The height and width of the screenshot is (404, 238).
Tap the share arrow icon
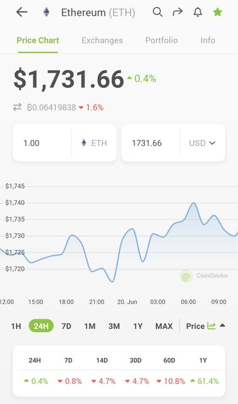point(177,12)
